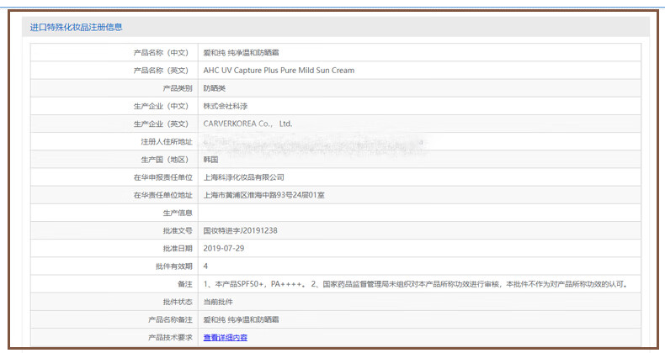Click the 批件有效期 label
This screenshot has width=665, height=353.
174,266
